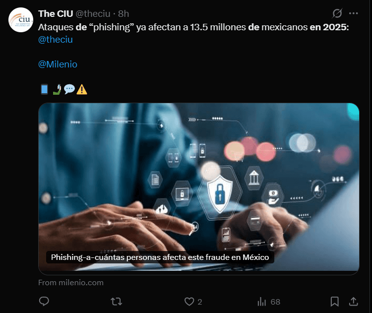Repost this tweet using the retweet icon

tap(116, 302)
